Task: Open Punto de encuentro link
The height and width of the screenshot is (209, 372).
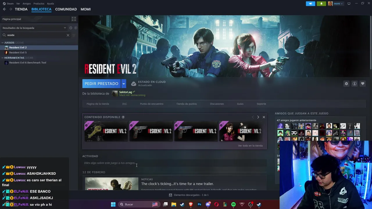Action: [152, 104]
